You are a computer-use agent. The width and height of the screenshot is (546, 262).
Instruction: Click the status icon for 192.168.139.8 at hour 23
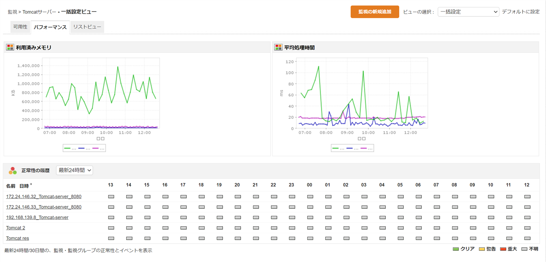click(x=292, y=217)
